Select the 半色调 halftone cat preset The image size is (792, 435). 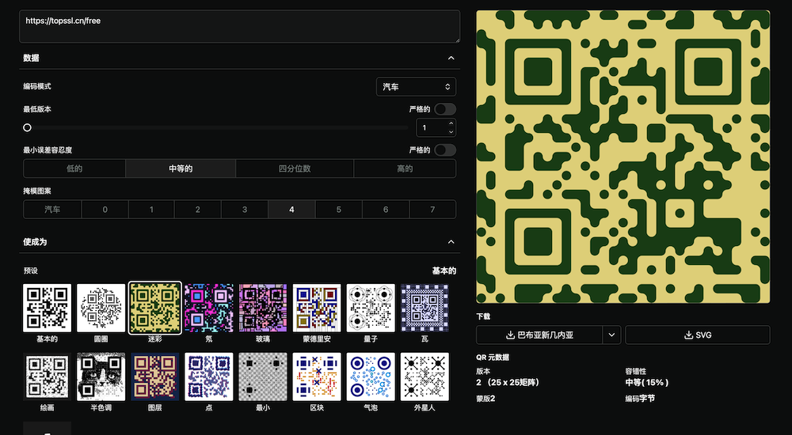pyautogui.click(x=101, y=376)
